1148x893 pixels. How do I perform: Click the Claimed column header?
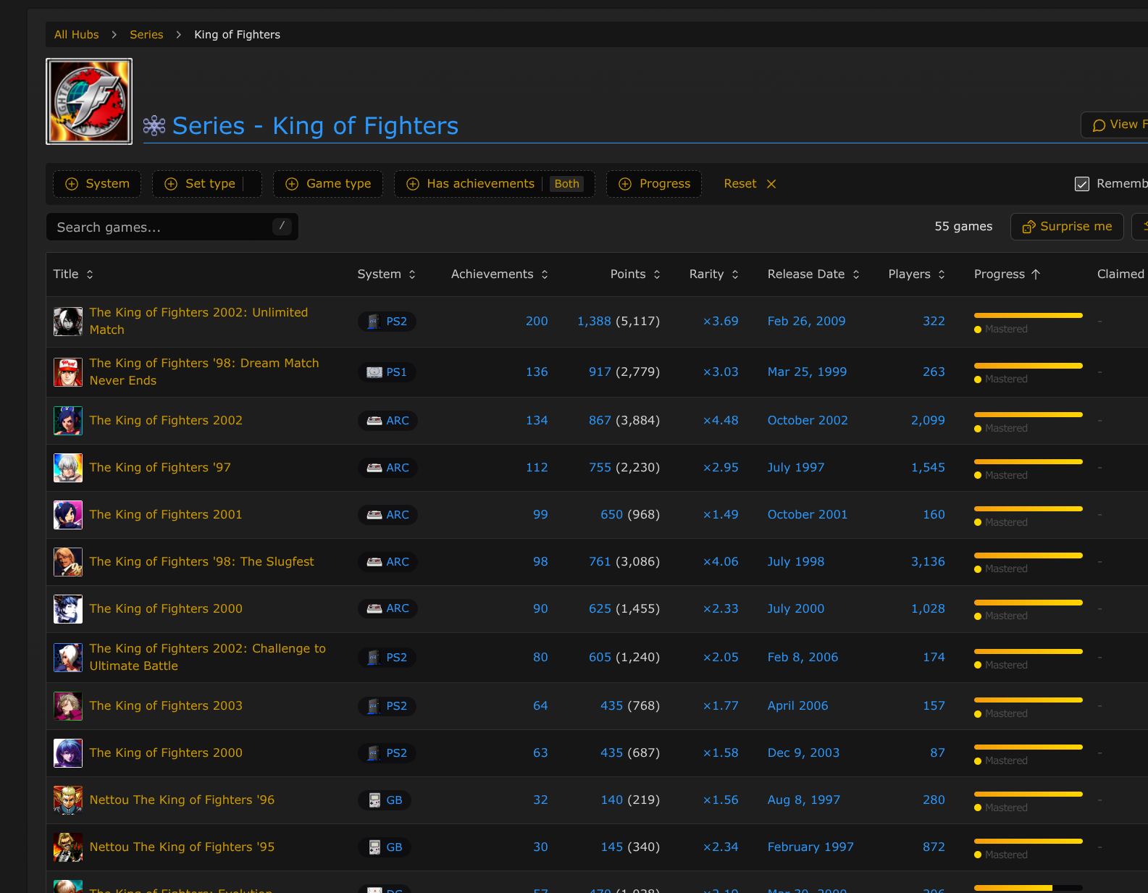click(1120, 274)
